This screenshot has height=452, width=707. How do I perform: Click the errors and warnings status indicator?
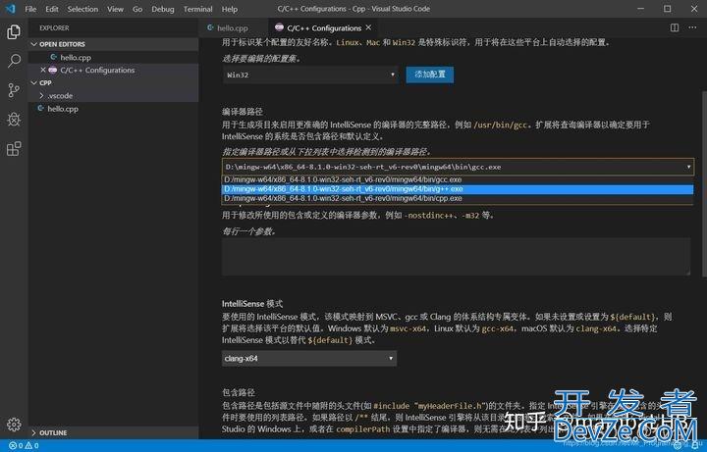[24, 446]
